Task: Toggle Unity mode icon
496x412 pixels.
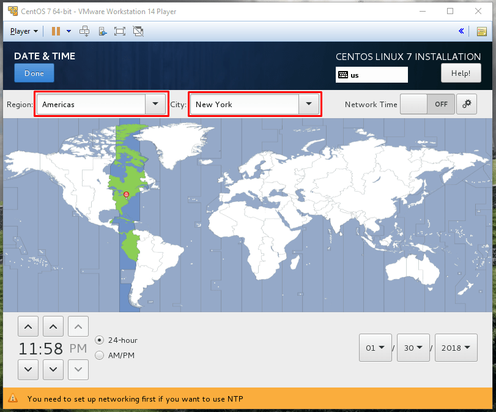Action: click(x=138, y=31)
